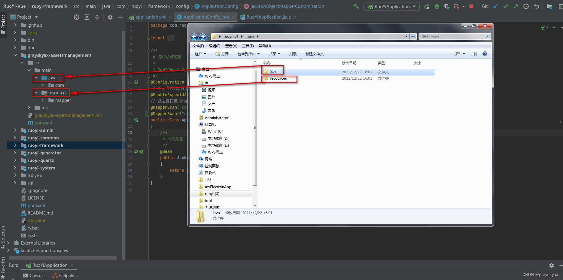Click Explorer 打开 button

click(222, 54)
